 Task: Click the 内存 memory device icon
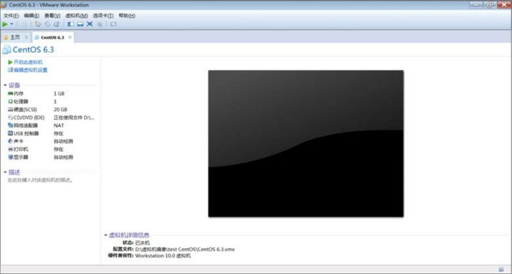click(x=10, y=93)
